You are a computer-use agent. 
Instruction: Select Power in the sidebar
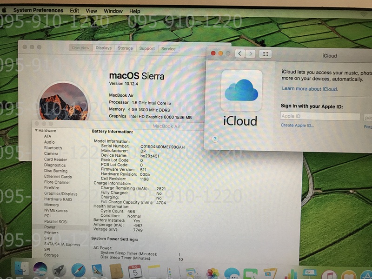tap(50, 227)
